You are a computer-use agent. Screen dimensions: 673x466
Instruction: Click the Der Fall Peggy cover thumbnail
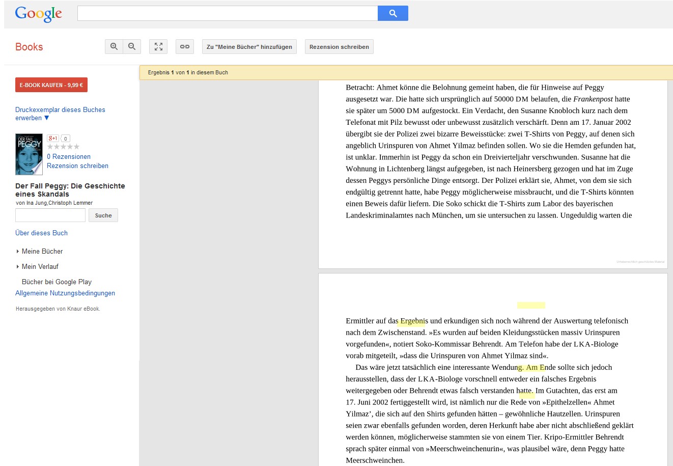[29, 154]
